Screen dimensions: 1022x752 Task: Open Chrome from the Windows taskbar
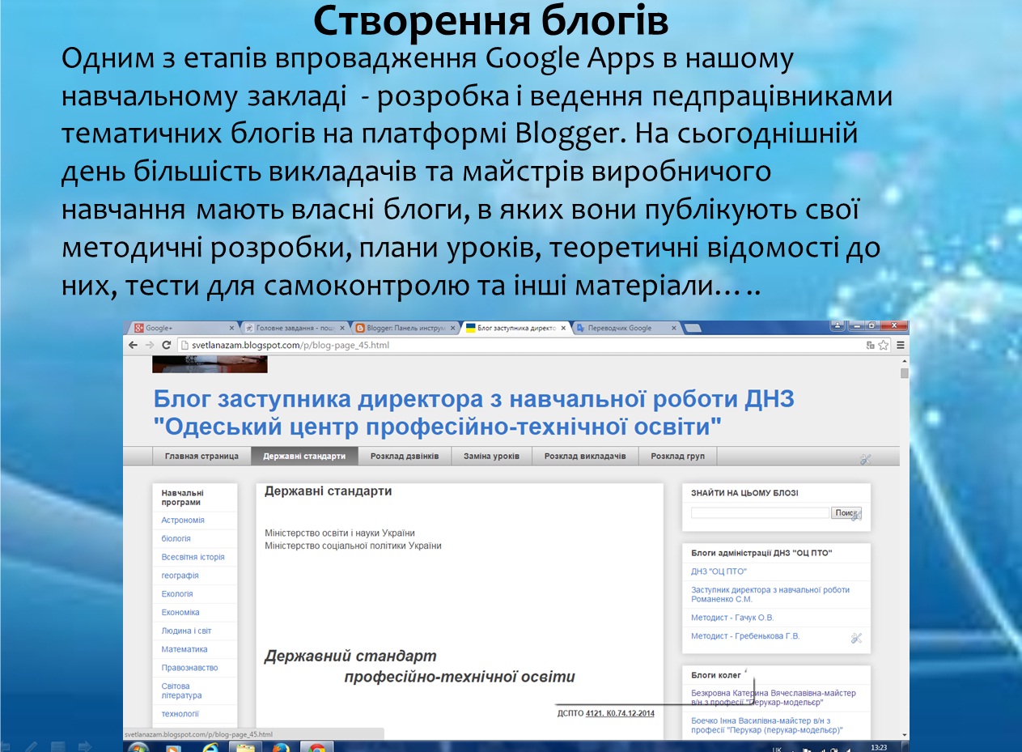point(317,747)
